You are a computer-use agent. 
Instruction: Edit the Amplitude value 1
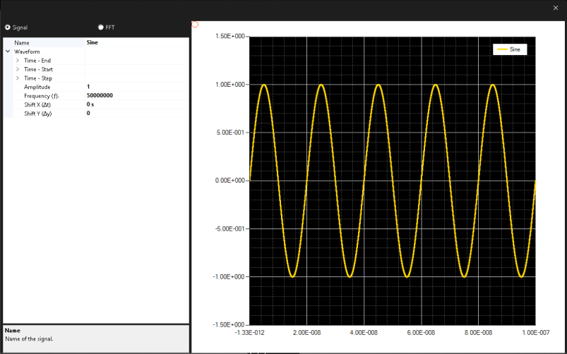click(137, 87)
